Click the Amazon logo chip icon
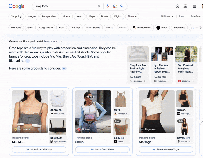The height and width of the screenshot is (158, 203). coord(134,28)
